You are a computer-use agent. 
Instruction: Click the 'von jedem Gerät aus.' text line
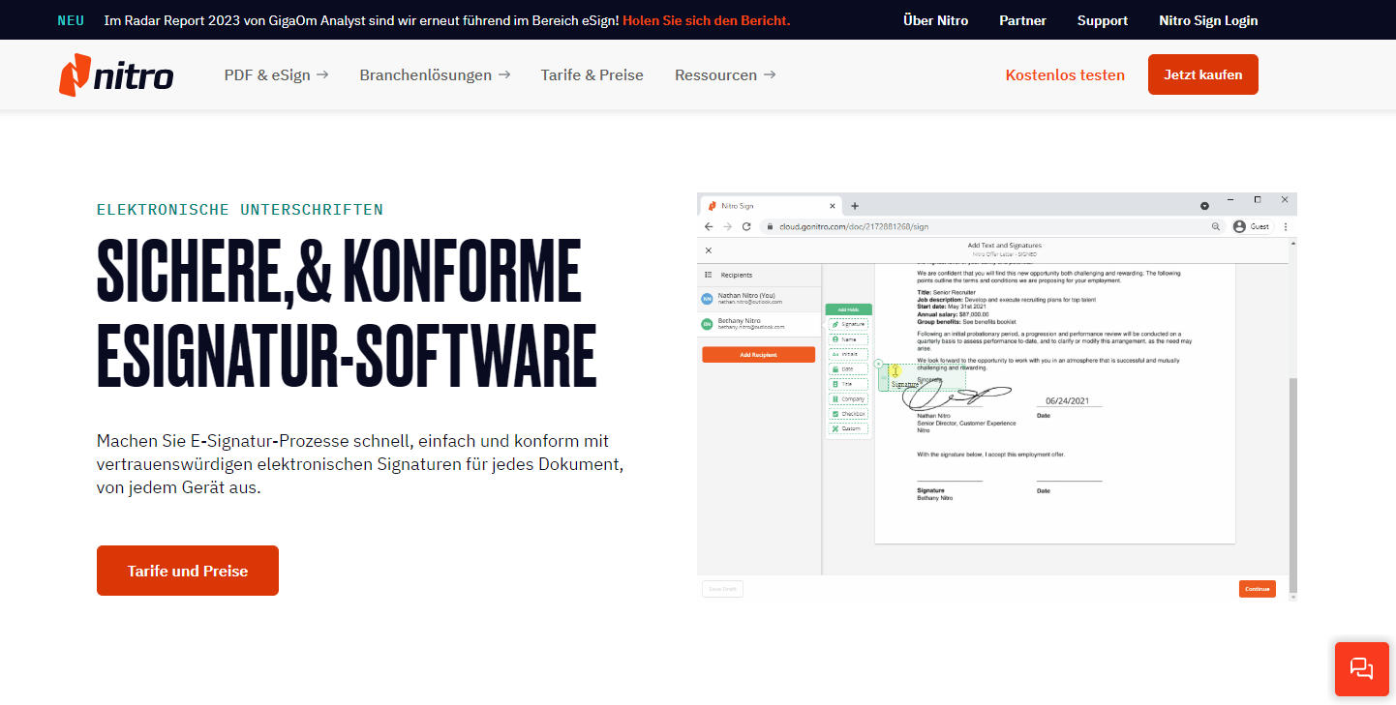pyautogui.click(x=179, y=487)
